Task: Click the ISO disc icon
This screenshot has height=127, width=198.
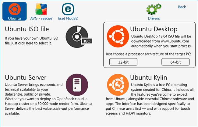Action: coord(79,37)
